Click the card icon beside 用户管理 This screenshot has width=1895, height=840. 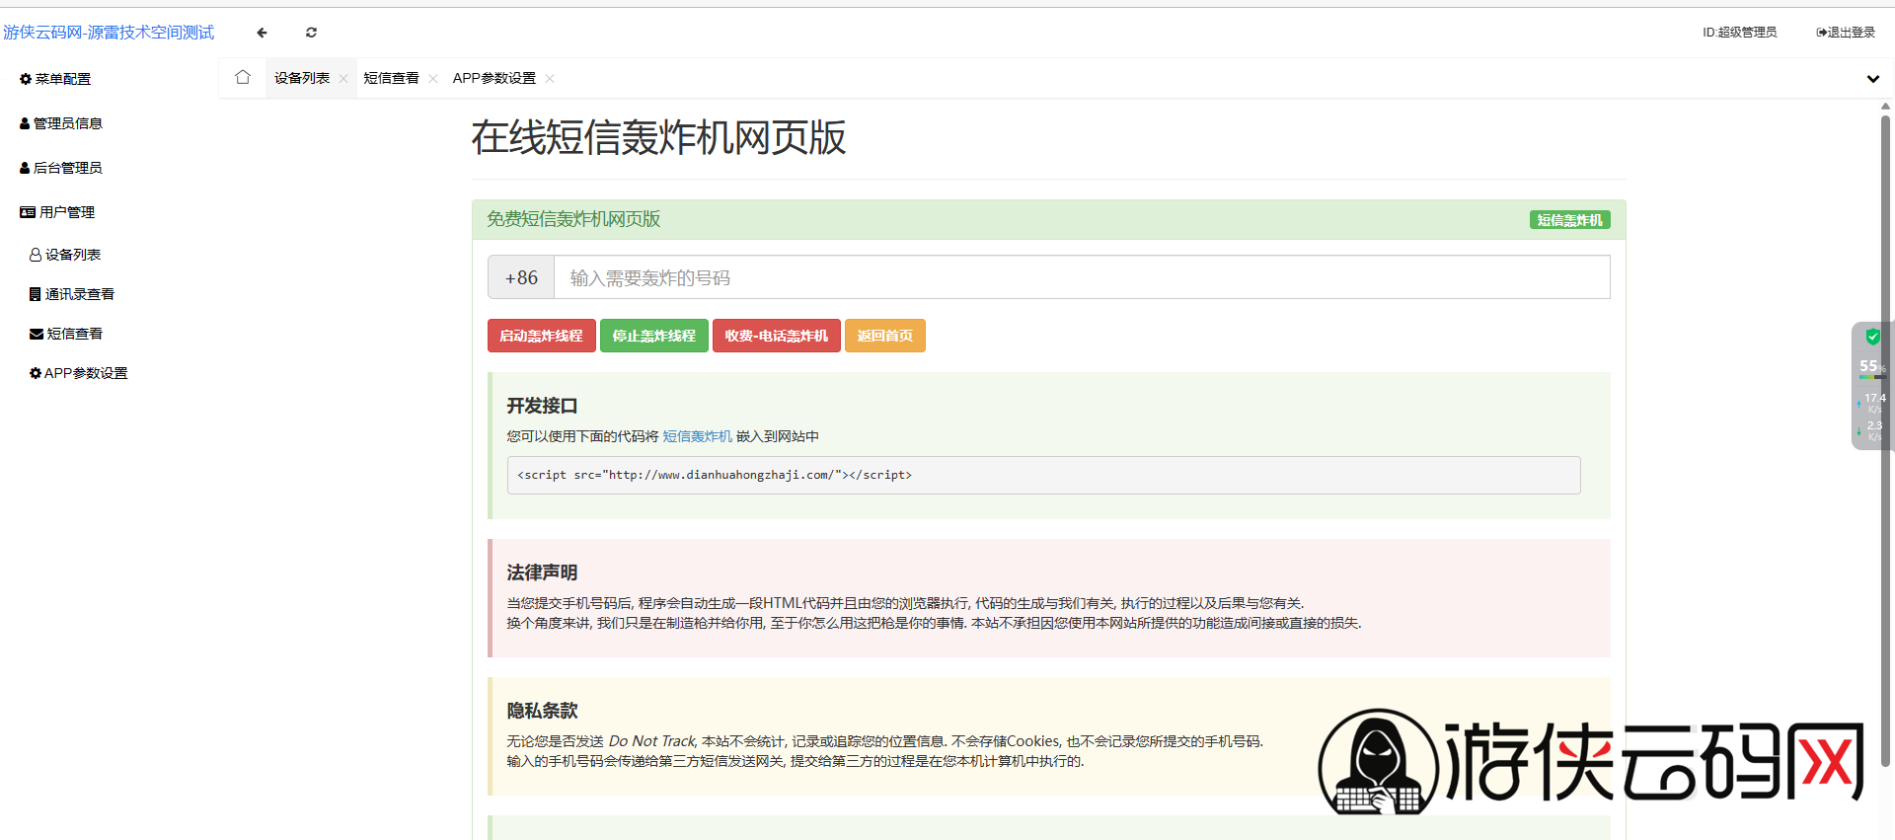point(28,212)
